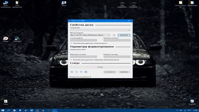
Task: Select the игры folder desktop icon
Action: pos(6,102)
